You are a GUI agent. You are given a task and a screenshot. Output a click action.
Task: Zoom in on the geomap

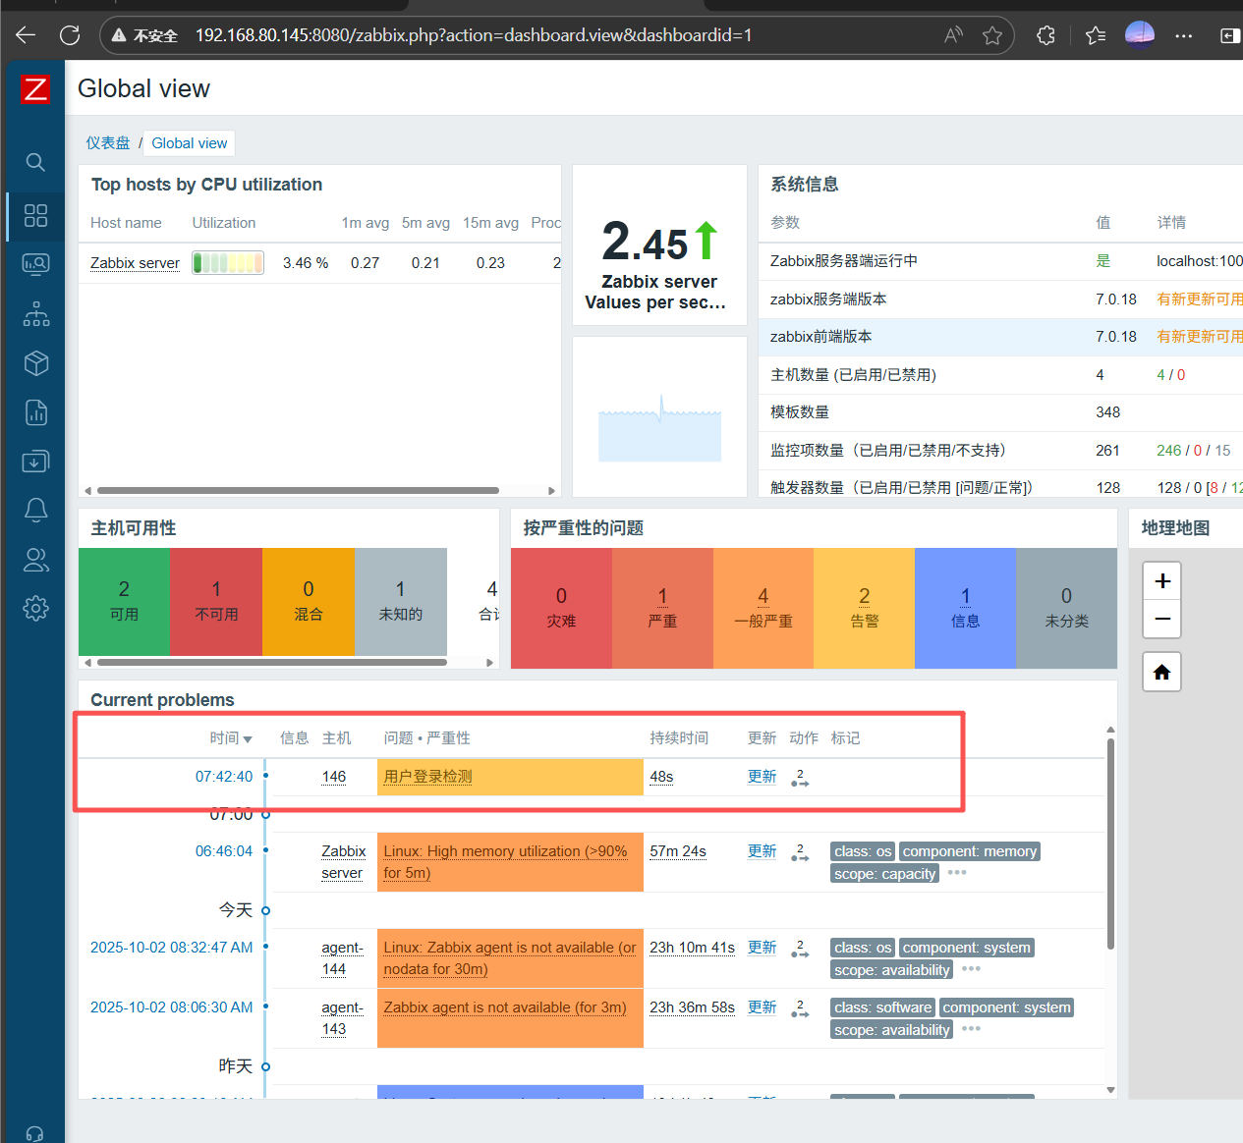pos(1162,580)
